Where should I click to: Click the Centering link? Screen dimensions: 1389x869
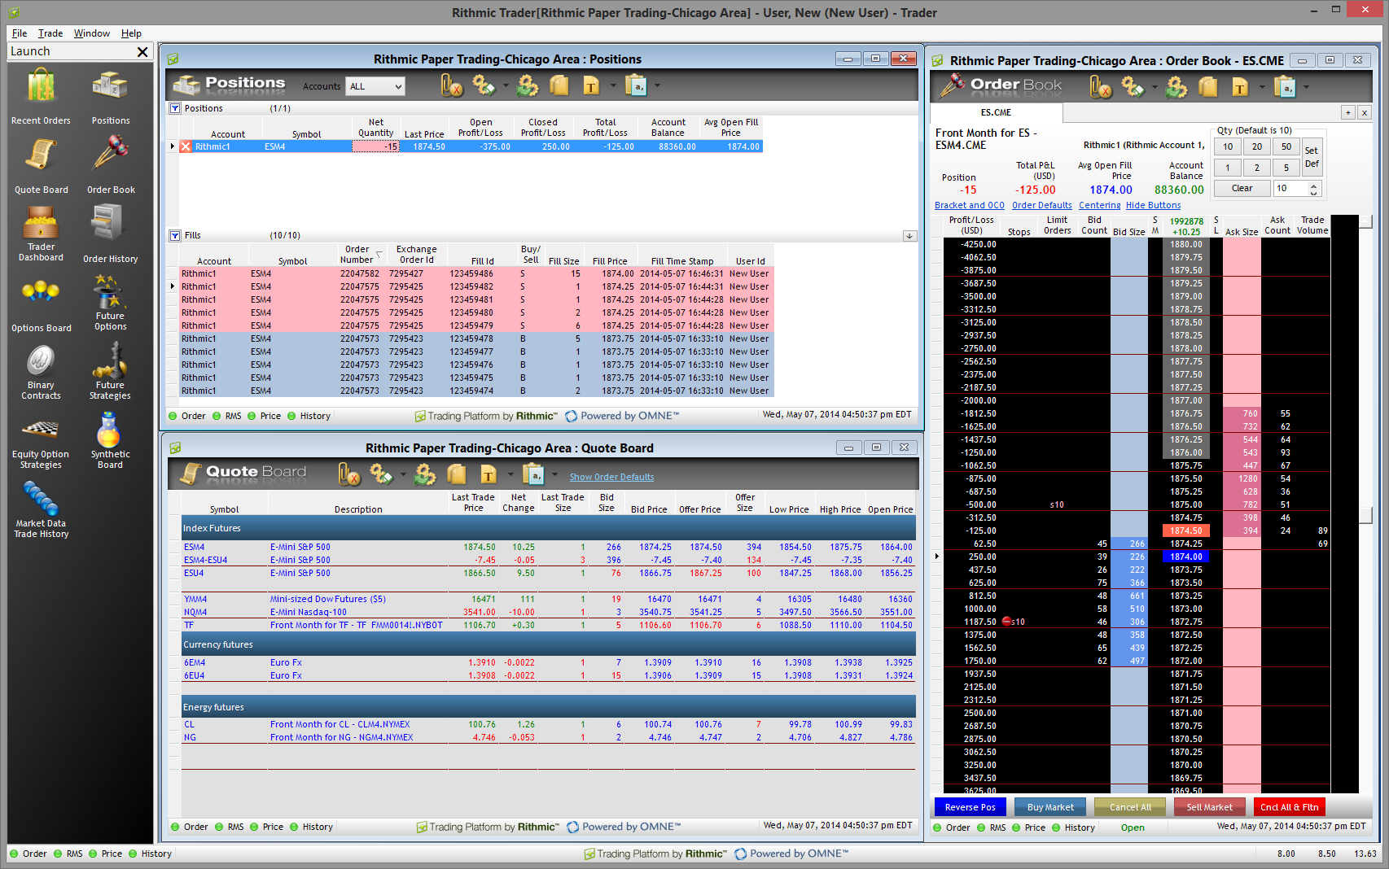1099,205
